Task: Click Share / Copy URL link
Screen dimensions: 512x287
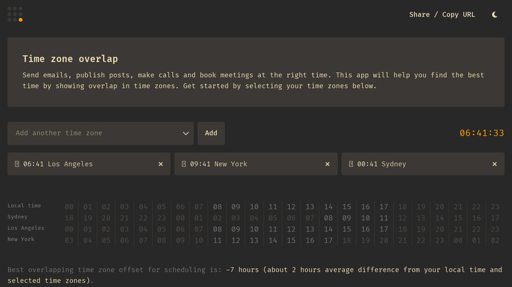Action: tap(442, 15)
